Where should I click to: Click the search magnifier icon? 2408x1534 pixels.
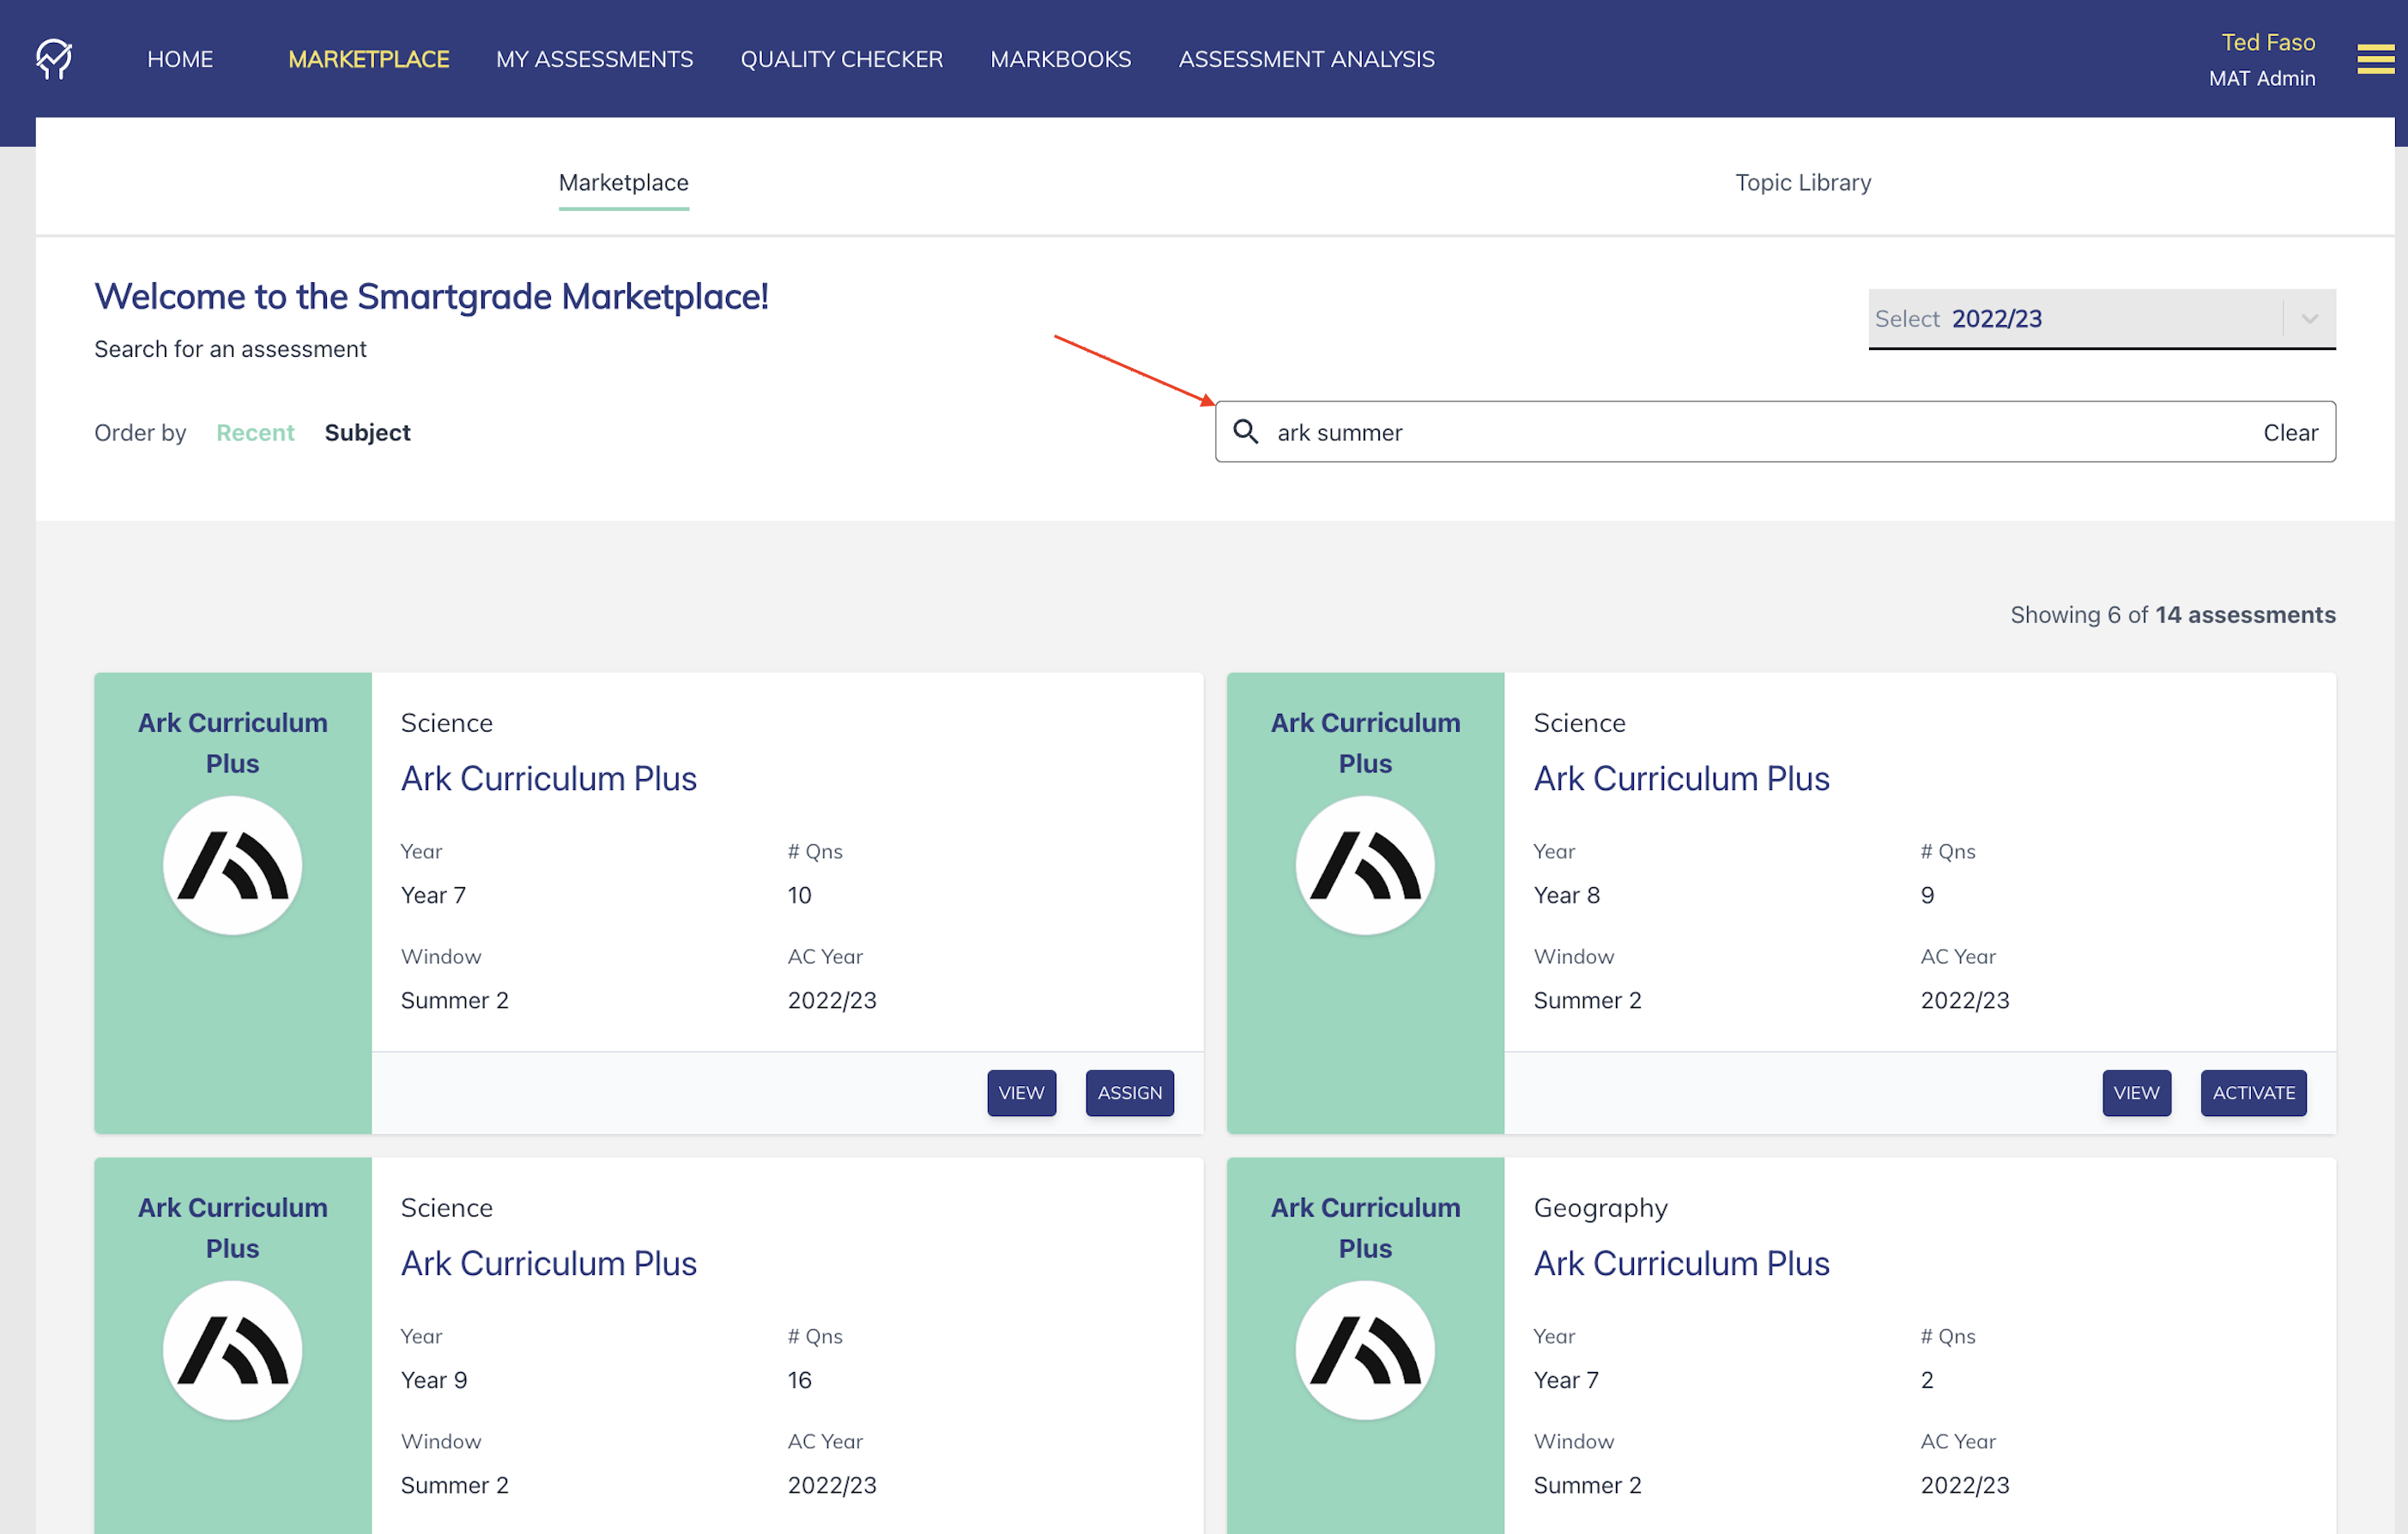[x=1245, y=431]
